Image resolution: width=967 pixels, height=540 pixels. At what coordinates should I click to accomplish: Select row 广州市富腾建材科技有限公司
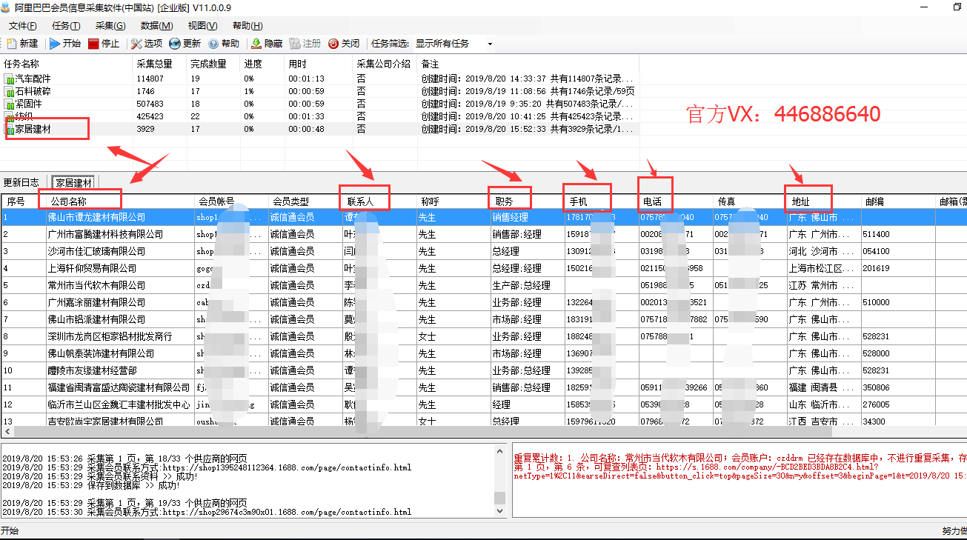pos(483,234)
